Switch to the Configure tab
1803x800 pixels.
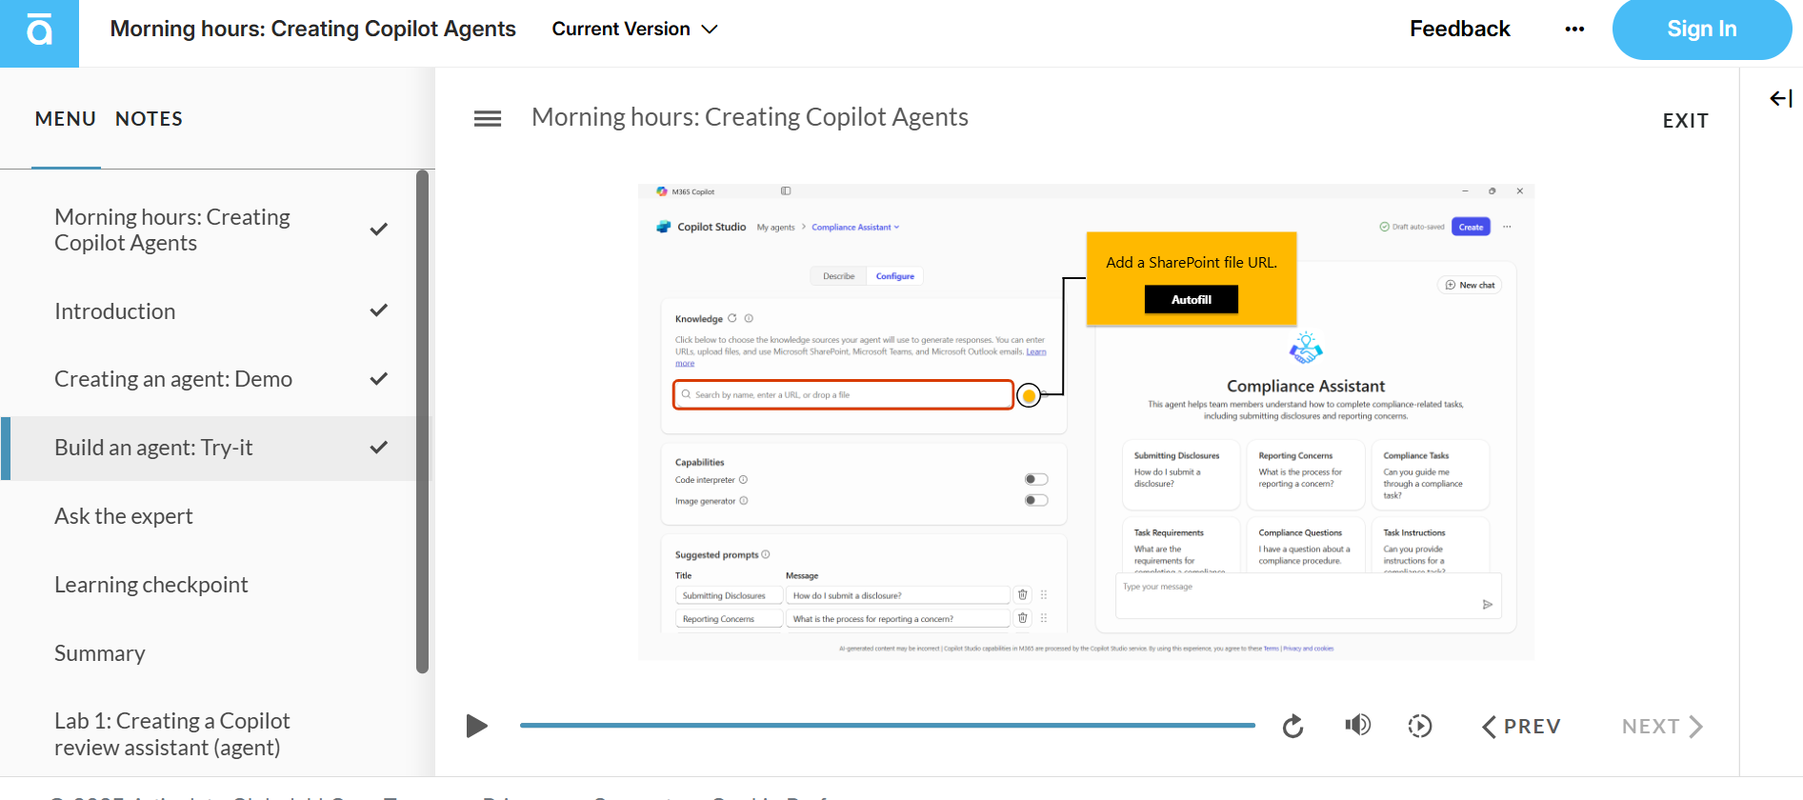(x=894, y=276)
